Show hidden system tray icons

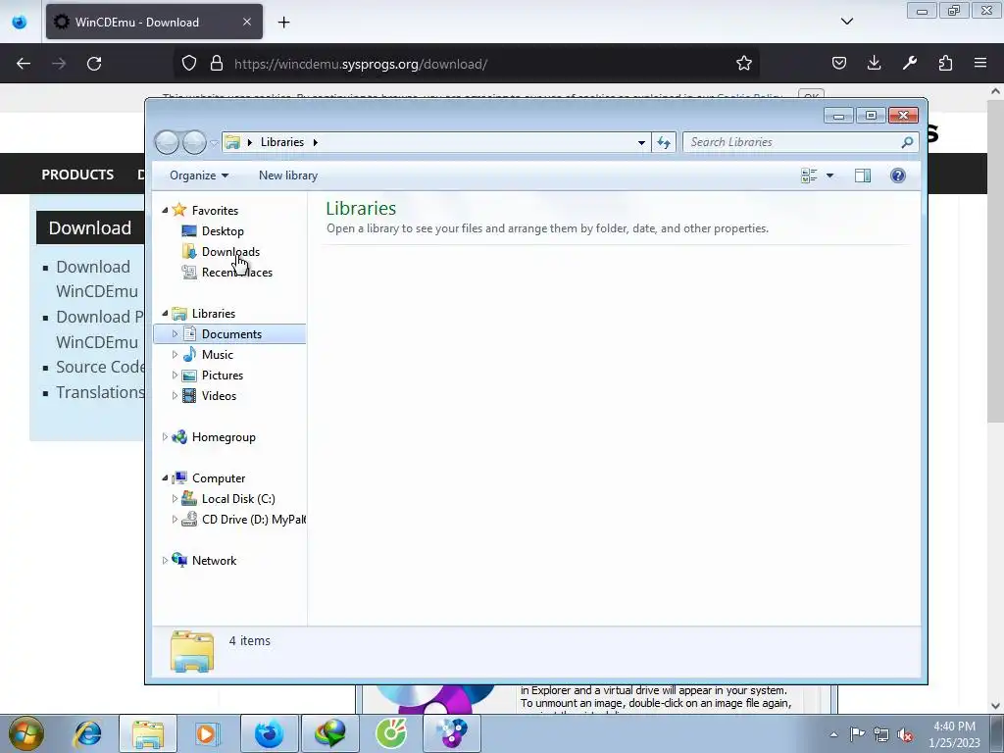[833, 734]
